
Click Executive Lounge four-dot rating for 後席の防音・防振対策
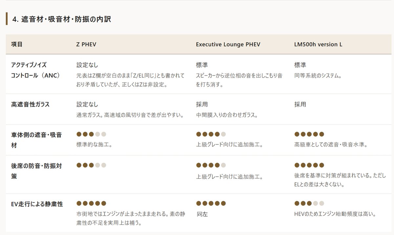tap(211, 165)
